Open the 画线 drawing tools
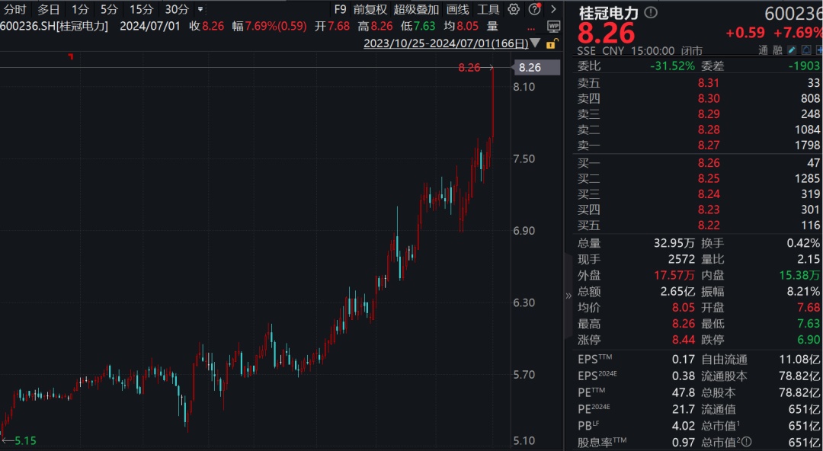The image size is (823, 451). 457,10
